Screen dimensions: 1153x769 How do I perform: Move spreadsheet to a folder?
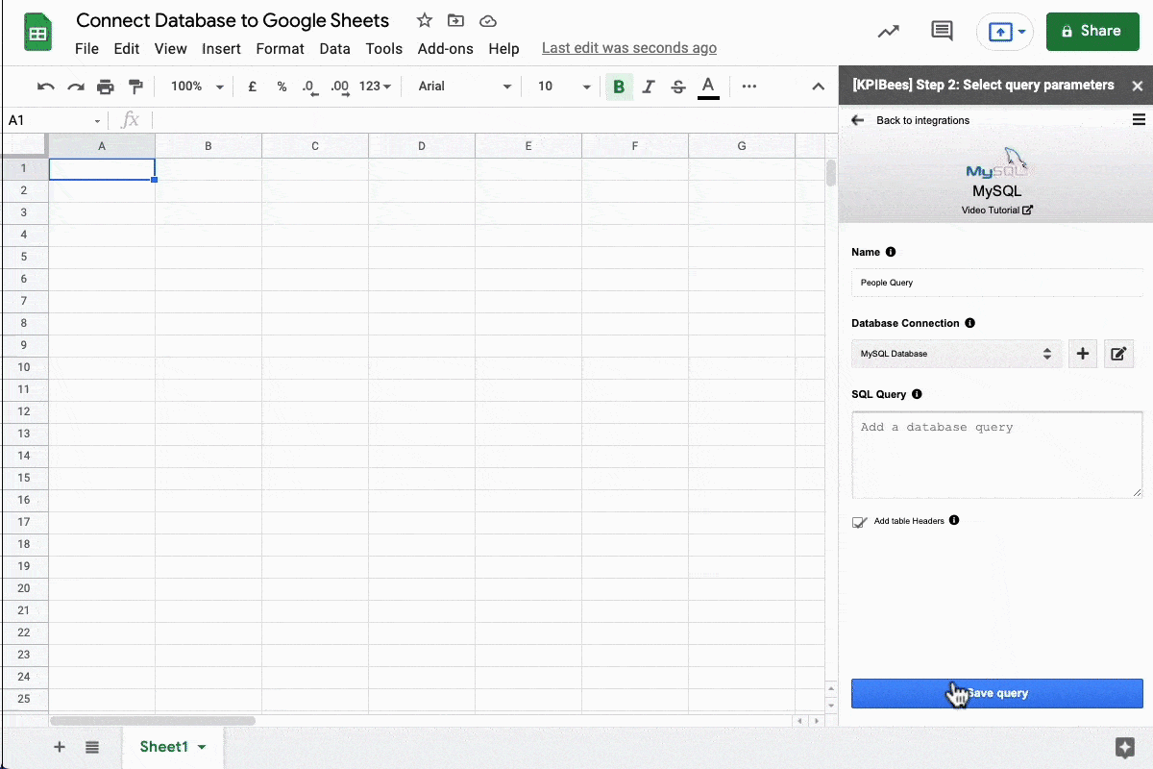coord(455,20)
